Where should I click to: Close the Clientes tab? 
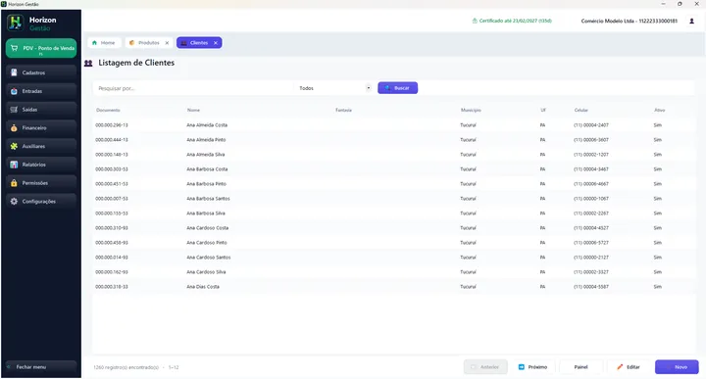pyautogui.click(x=216, y=43)
